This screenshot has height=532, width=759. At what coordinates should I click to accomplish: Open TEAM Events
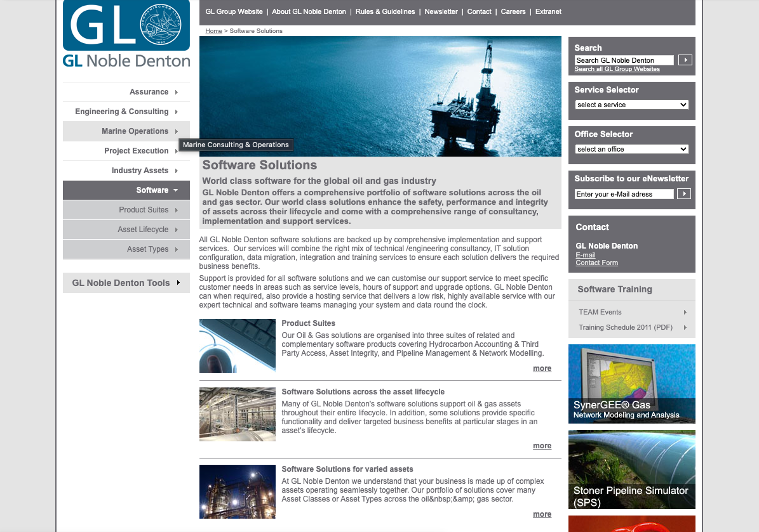tap(600, 312)
